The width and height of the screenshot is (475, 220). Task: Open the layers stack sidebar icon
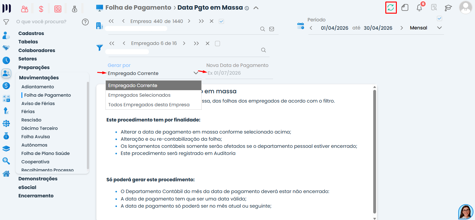coord(6,148)
